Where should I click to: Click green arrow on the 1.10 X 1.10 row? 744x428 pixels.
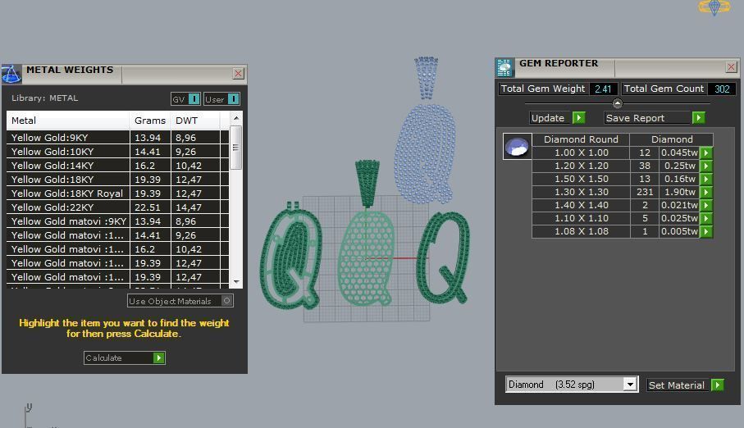(x=706, y=218)
